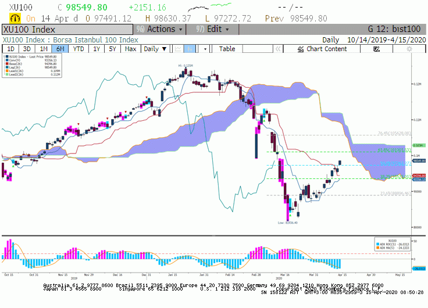
Task: Click the Table button
Action: pyautogui.click(x=227, y=49)
